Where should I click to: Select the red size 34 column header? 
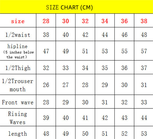[105, 21]
